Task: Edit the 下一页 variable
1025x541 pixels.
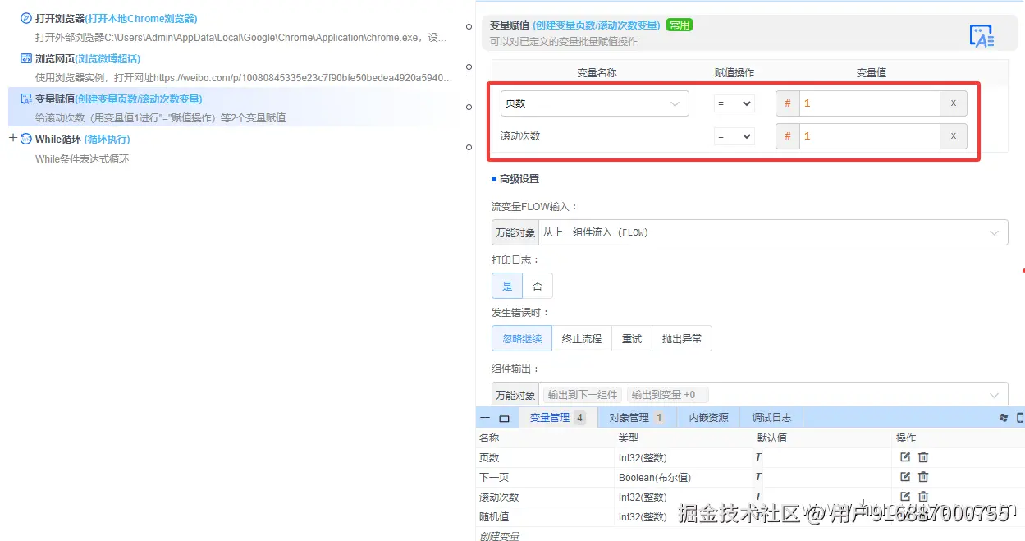Action: point(905,477)
